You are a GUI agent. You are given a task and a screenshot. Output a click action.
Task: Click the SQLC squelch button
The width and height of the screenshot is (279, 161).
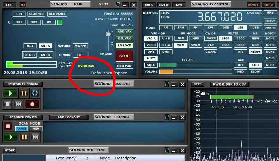151,65
